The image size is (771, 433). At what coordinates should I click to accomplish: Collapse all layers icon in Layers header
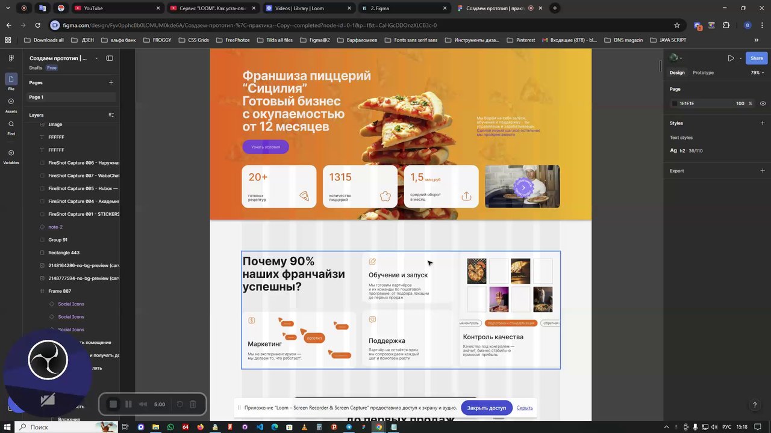pos(111,115)
